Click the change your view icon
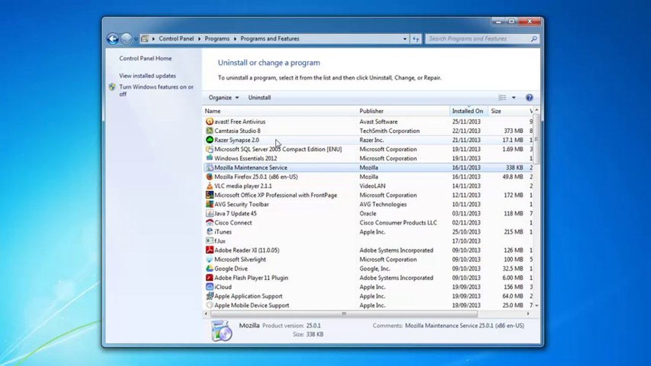The width and height of the screenshot is (651, 366). (502, 98)
